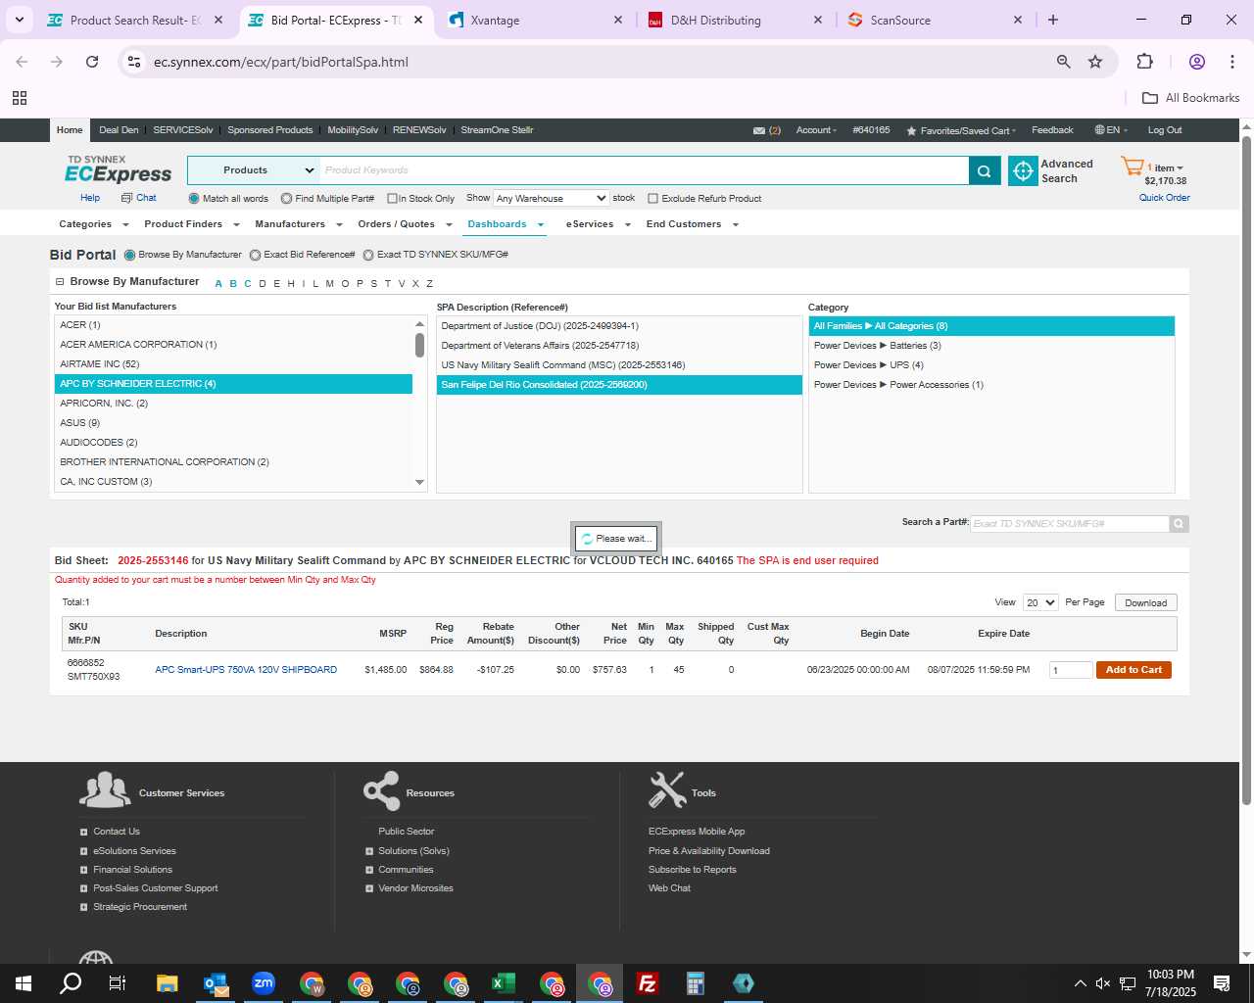Open the Account dropdown
The height and width of the screenshot is (1003, 1254).
click(816, 130)
